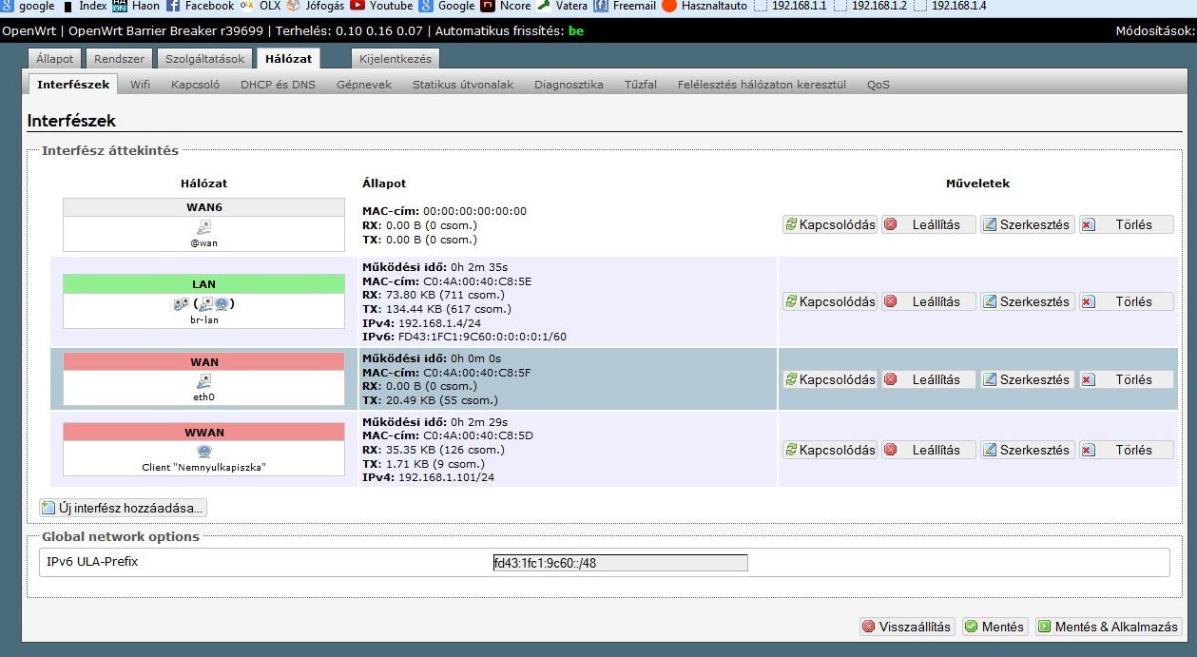Click the Facebook bookmark icon
The image size is (1197, 657).
click(x=173, y=6)
